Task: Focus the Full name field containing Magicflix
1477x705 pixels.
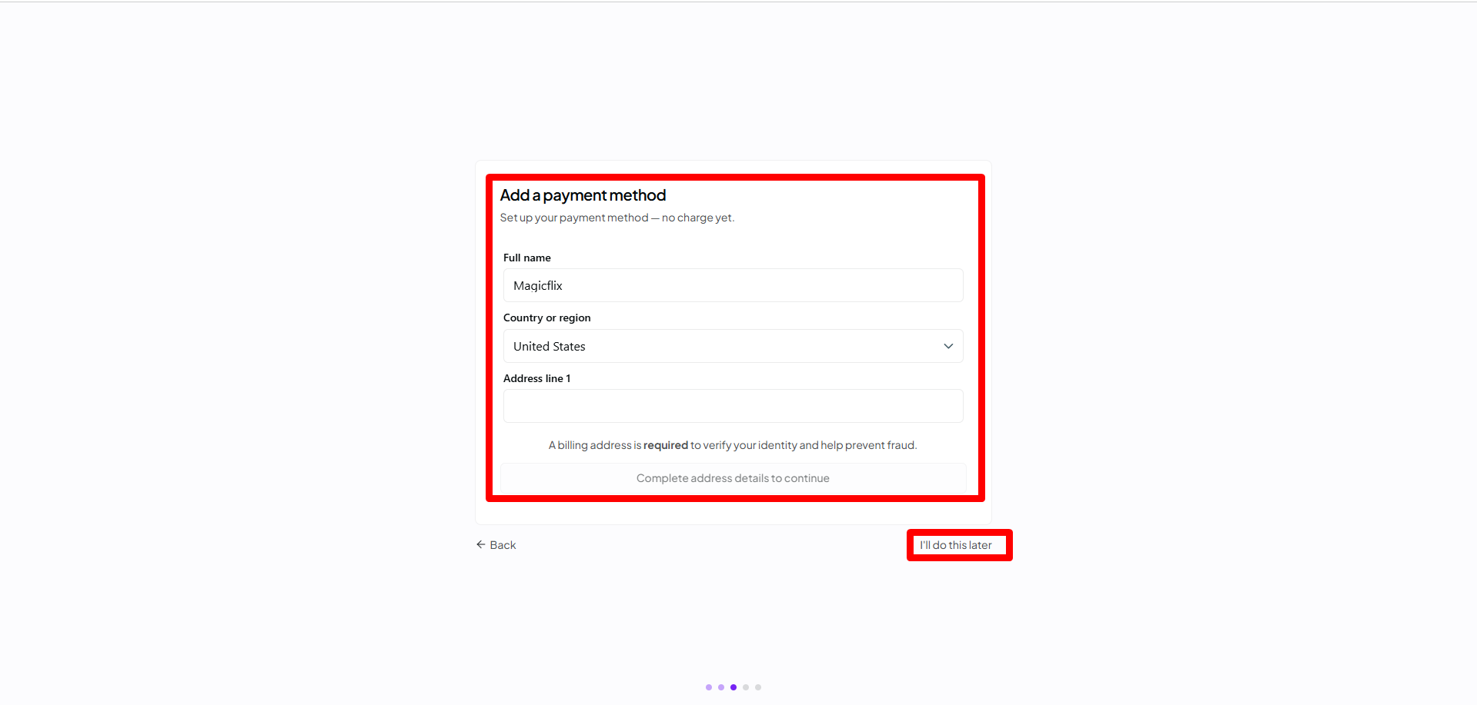Action: [733, 285]
